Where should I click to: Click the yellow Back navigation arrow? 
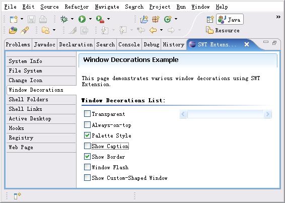click(153, 30)
